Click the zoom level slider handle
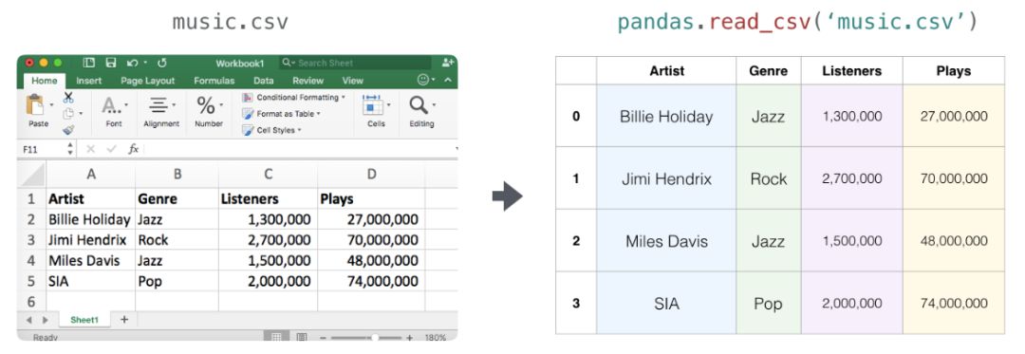This screenshot has height=354, width=1025. [x=375, y=338]
